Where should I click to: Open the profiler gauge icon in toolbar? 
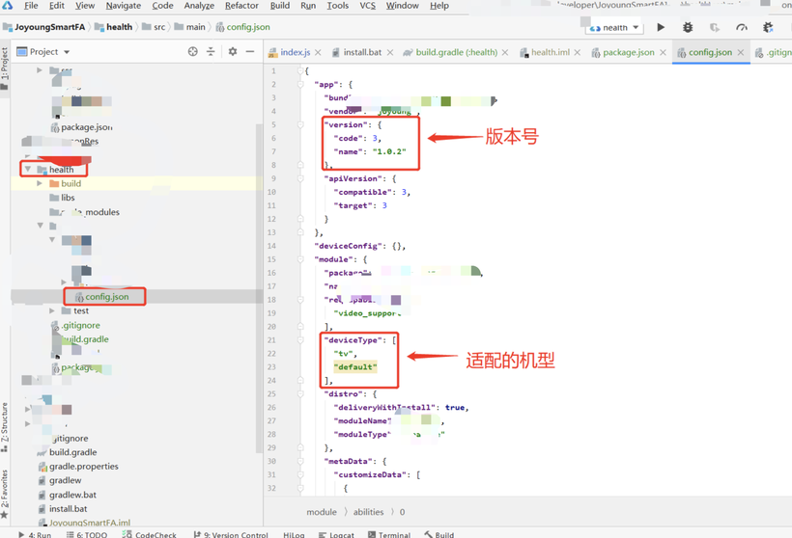coord(742,27)
